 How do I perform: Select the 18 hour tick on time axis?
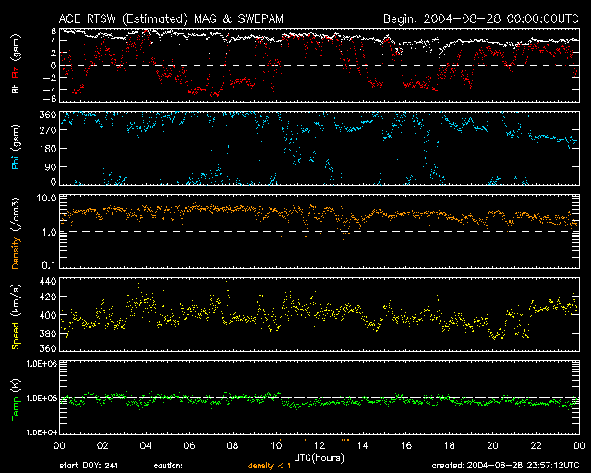pos(449,444)
